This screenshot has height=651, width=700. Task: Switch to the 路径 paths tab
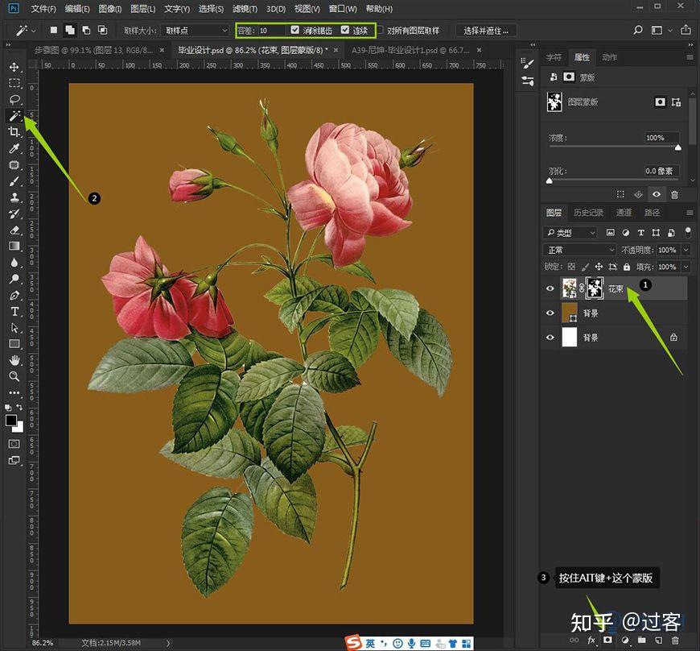(x=652, y=213)
